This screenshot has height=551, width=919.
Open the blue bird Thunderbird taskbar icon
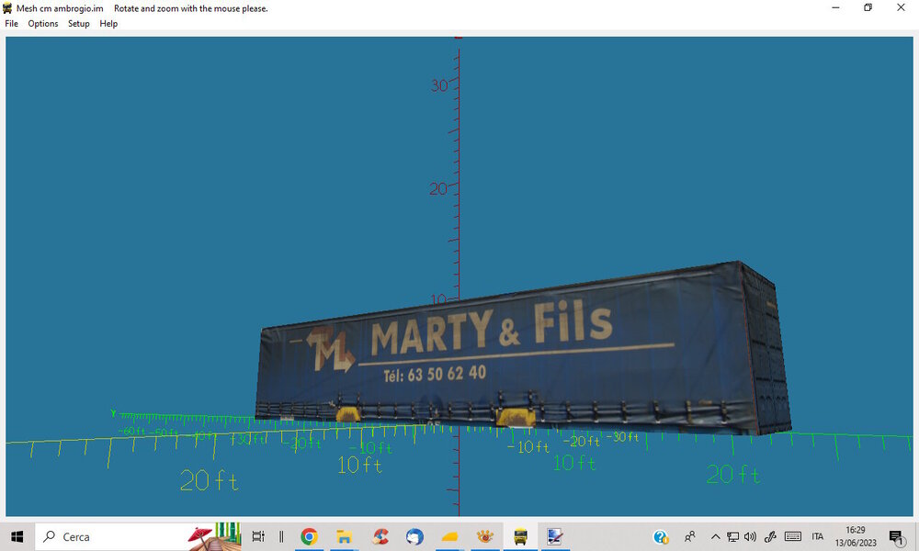pos(414,536)
